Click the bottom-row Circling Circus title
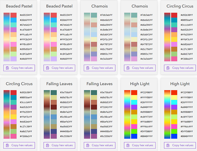This screenshot has width=197, height=151. [x=19, y=84]
